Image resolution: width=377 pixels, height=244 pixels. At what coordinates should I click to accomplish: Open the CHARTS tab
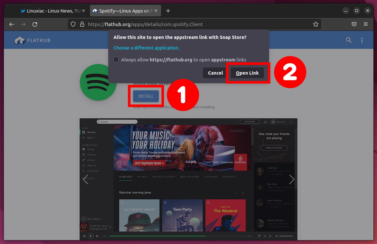pos(142,177)
